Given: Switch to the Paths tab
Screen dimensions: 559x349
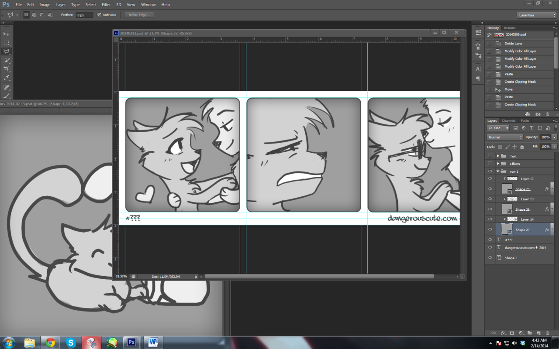Looking at the screenshot, I should (x=525, y=120).
